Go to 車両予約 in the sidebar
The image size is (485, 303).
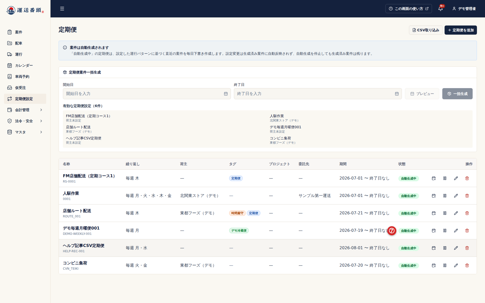[25, 77]
